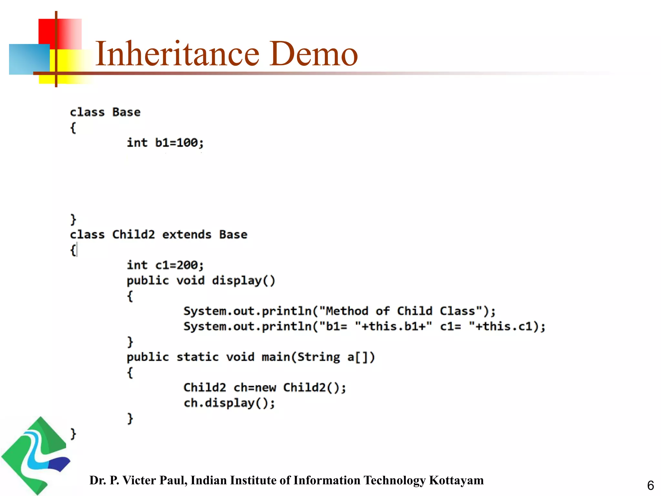Click the author footer text
This screenshot has width=661, height=496.
pos(286,480)
